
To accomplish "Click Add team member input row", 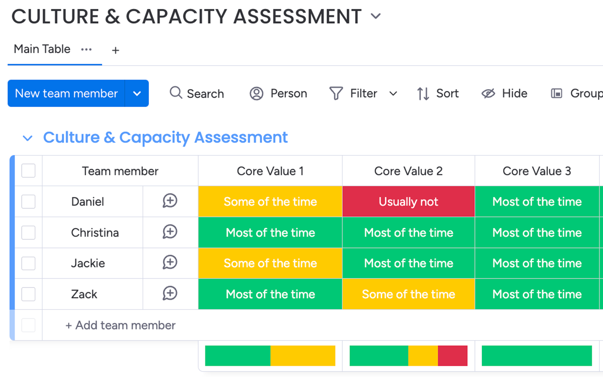I will pyautogui.click(x=120, y=325).
